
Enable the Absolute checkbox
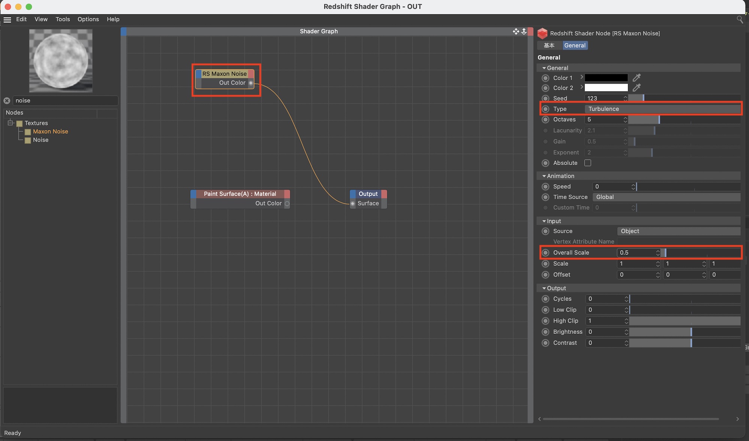[x=588, y=163]
